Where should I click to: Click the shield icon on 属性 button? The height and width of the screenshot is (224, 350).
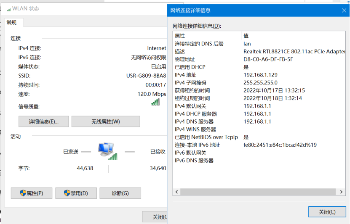coord(23,193)
